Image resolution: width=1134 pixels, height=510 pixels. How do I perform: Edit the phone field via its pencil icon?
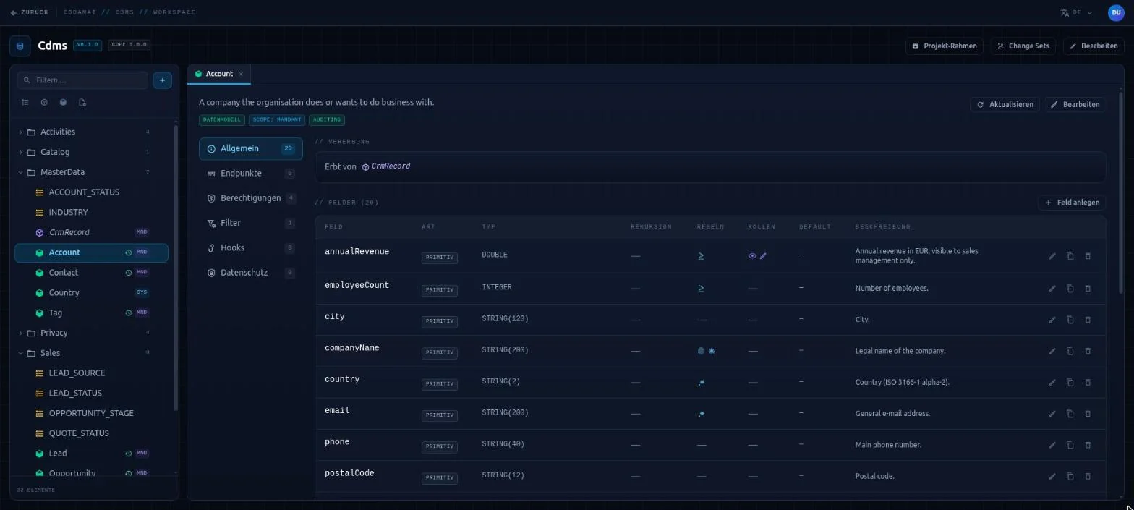pos(1052,445)
